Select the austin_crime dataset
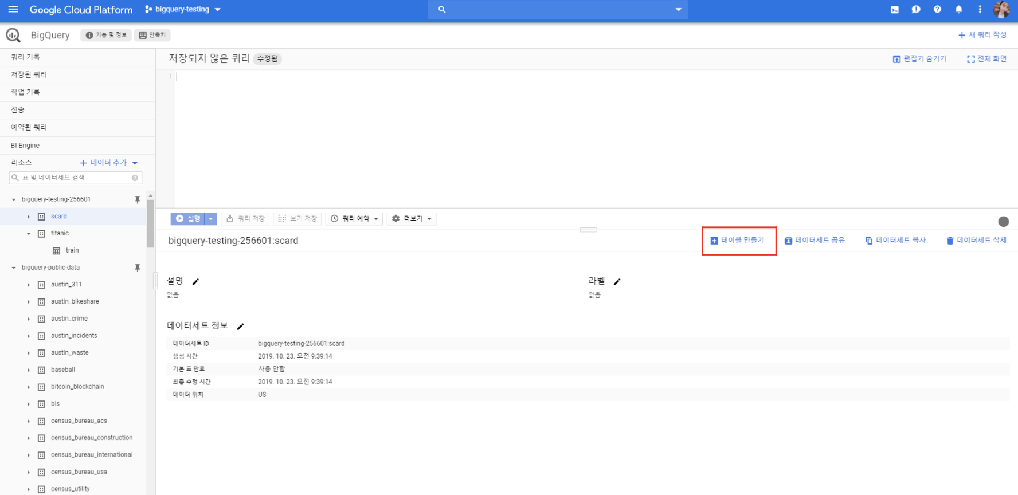The height and width of the screenshot is (495, 1018). [69, 319]
